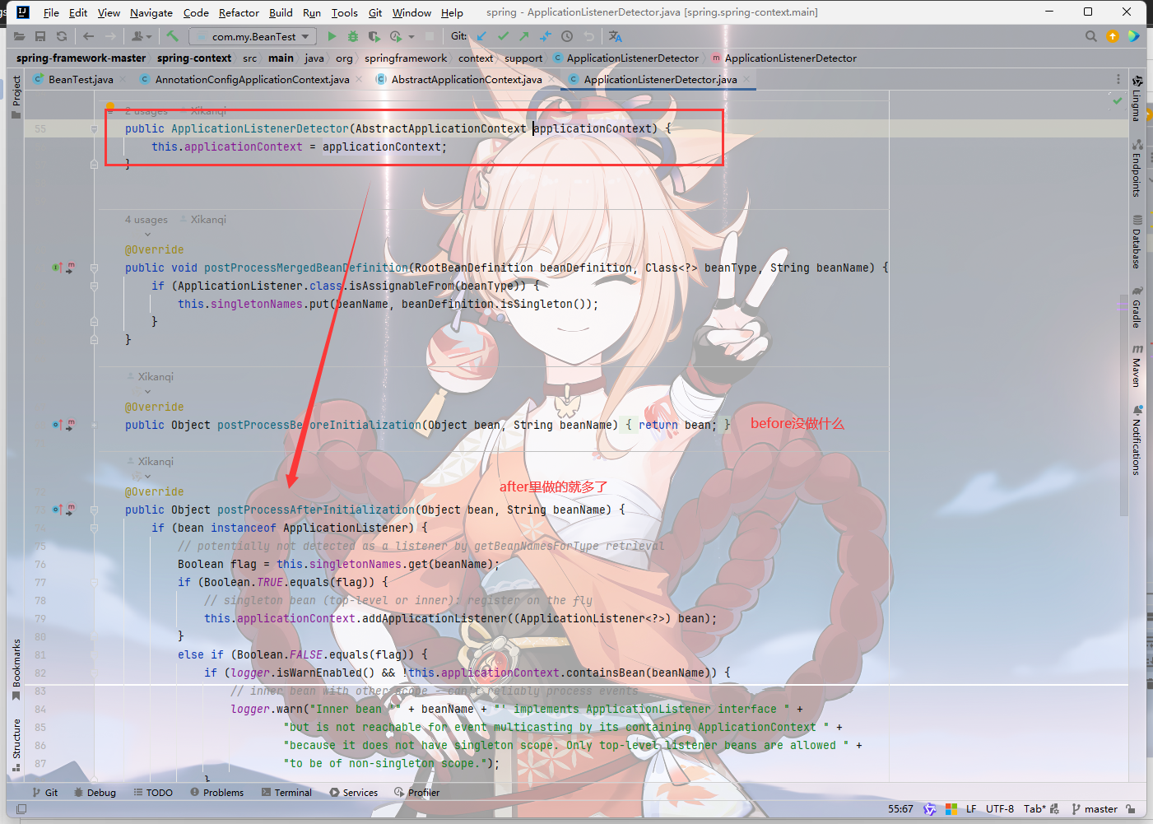
Task: Click the Translate toolbar icon
Action: 615,36
